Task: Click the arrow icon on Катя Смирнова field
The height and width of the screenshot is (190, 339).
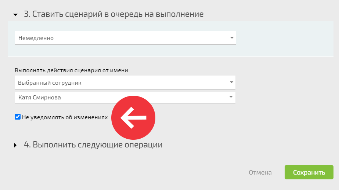Action: 231,97
